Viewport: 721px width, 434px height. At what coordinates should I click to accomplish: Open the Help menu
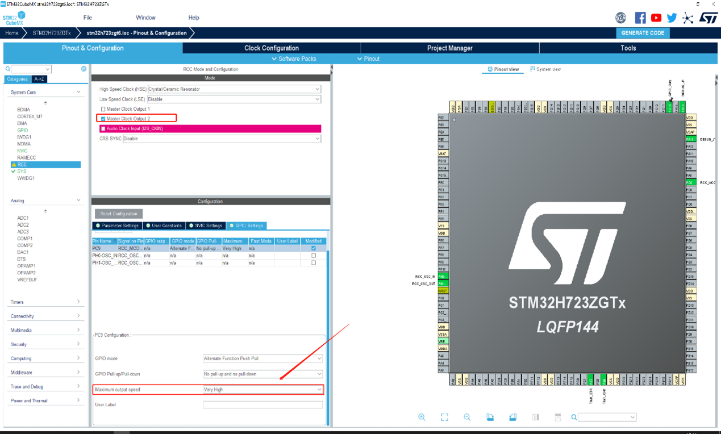pyautogui.click(x=194, y=18)
